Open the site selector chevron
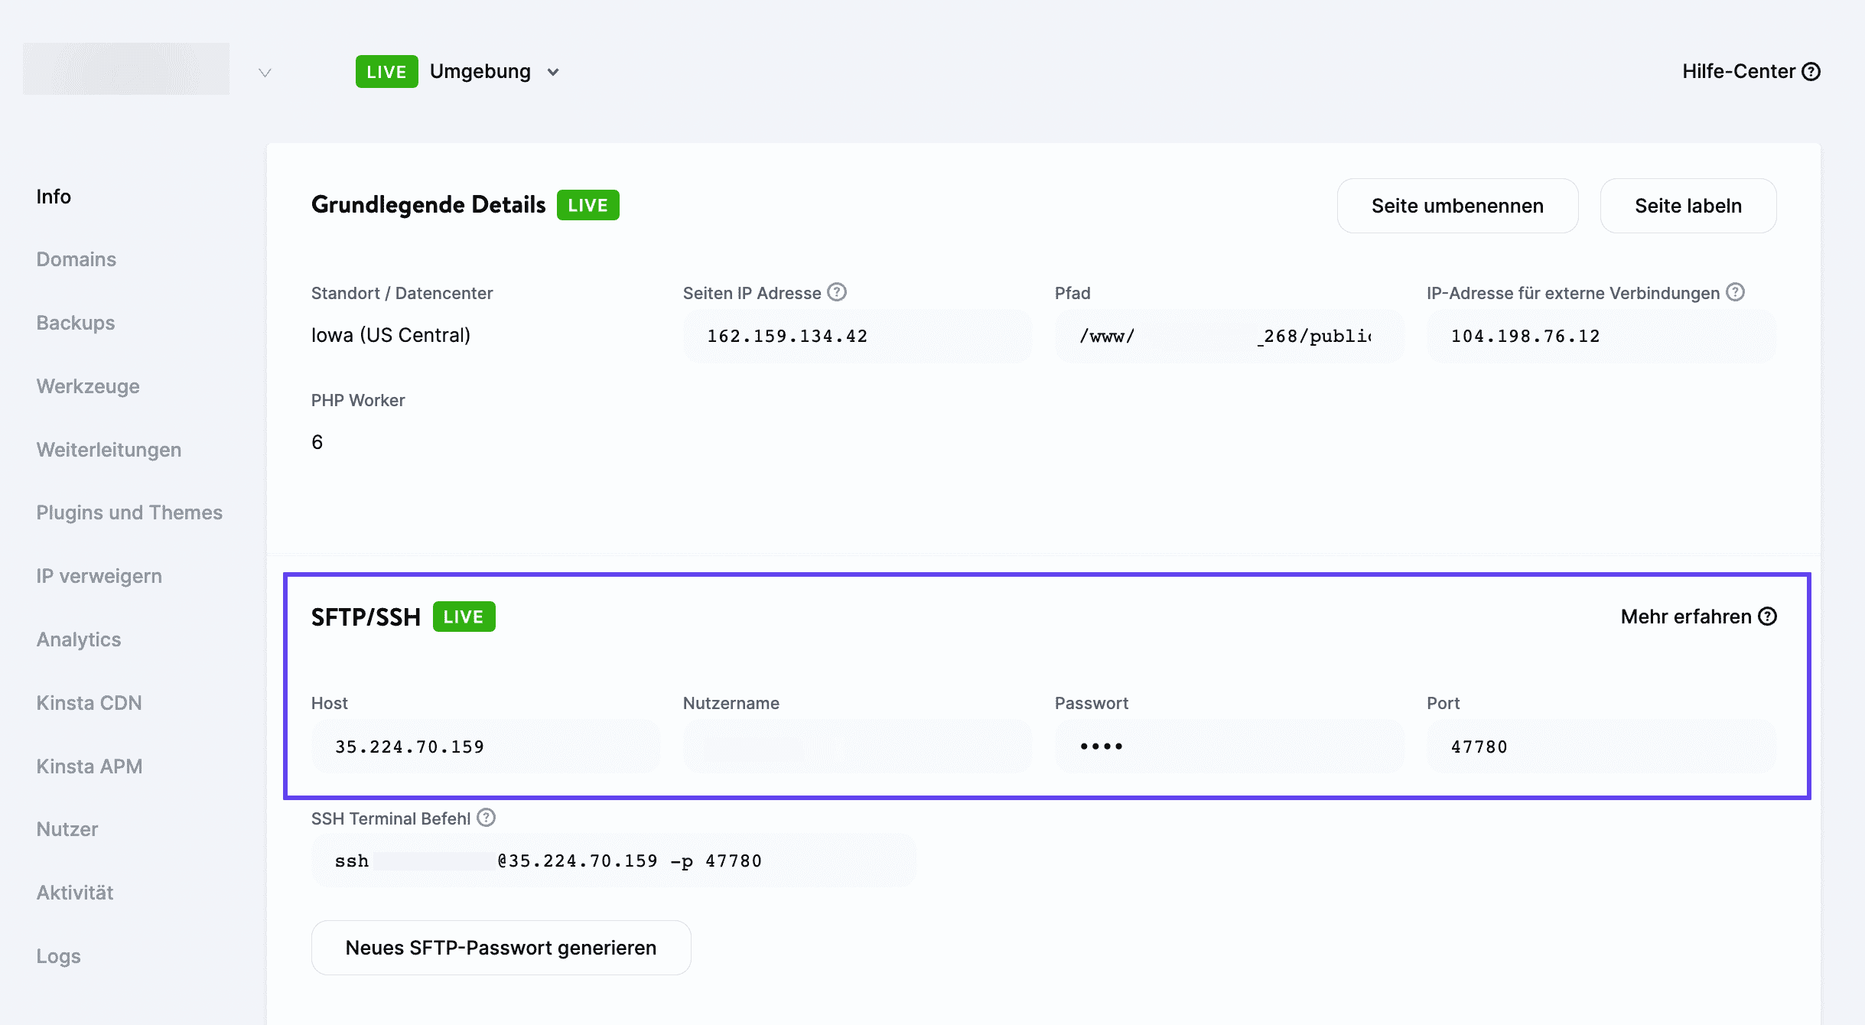This screenshot has width=1865, height=1025. [x=264, y=73]
